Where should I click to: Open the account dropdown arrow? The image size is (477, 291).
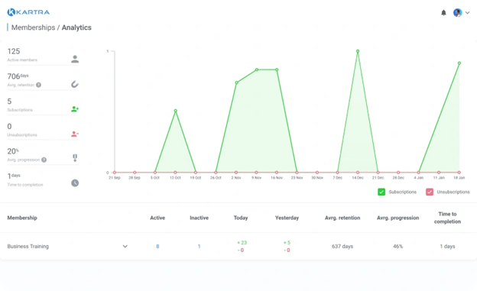pos(468,13)
